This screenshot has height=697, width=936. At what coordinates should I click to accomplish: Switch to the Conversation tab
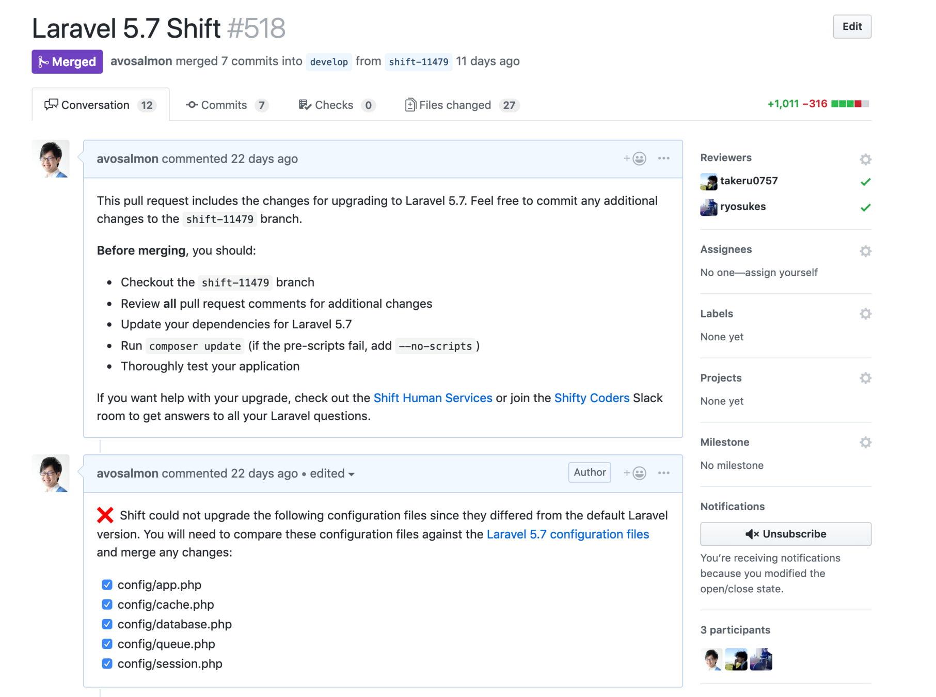coord(101,105)
